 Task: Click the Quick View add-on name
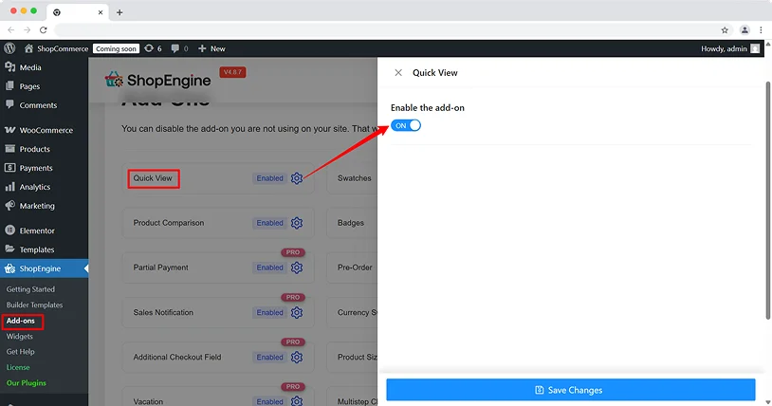[x=153, y=178]
